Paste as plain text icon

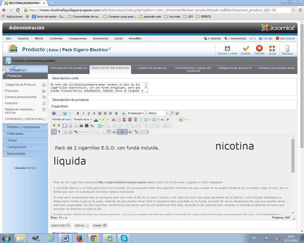point(130,119)
